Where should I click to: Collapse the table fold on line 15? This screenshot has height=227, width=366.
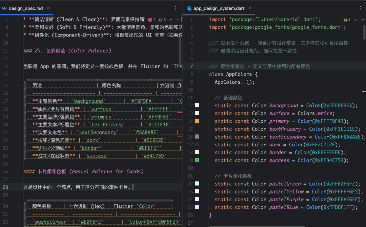[18, 85]
